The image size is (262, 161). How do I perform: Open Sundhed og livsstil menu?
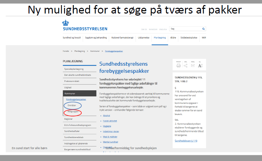tap(72, 38)
